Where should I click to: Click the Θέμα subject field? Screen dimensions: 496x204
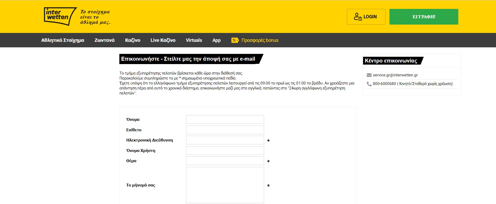[225, 161]
